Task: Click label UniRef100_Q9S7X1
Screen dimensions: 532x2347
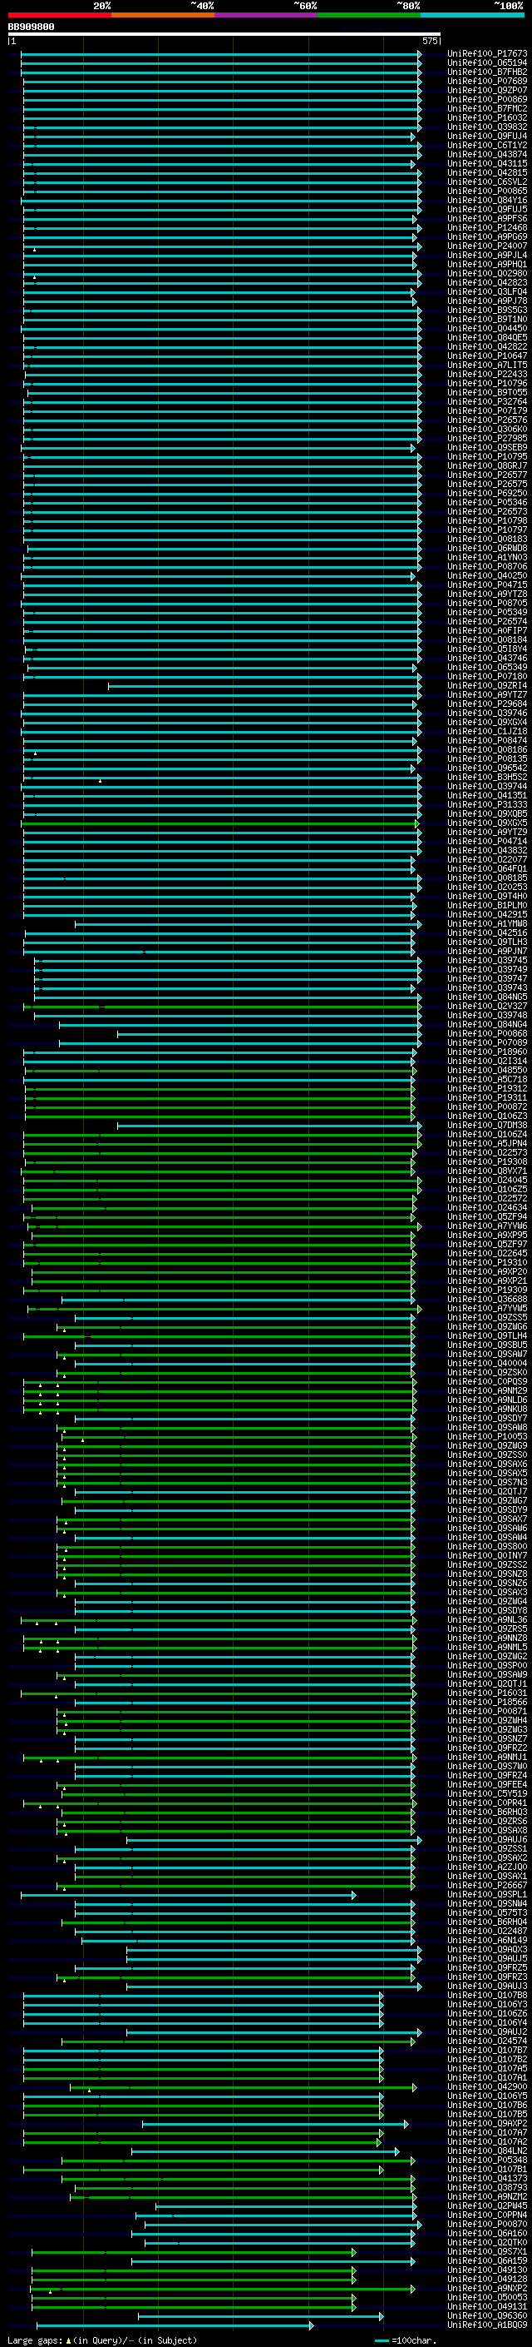Action: 487,2250
